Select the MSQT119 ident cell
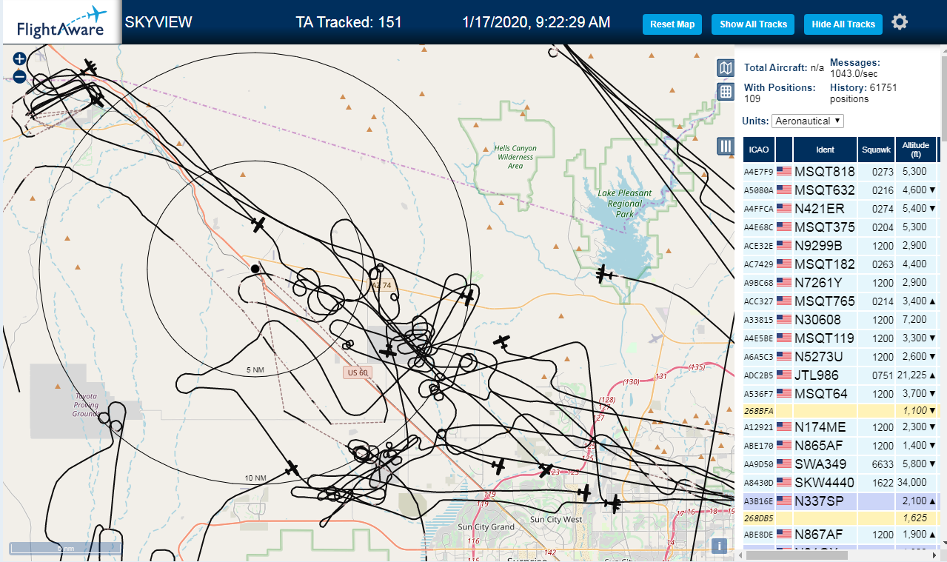Image resolution: width=947 pixels, height=562 pixels. pos(825,338)
